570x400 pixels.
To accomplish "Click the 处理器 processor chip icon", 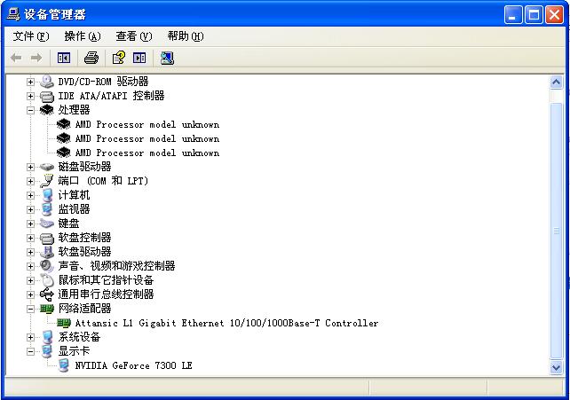I will tap(46, 110).
